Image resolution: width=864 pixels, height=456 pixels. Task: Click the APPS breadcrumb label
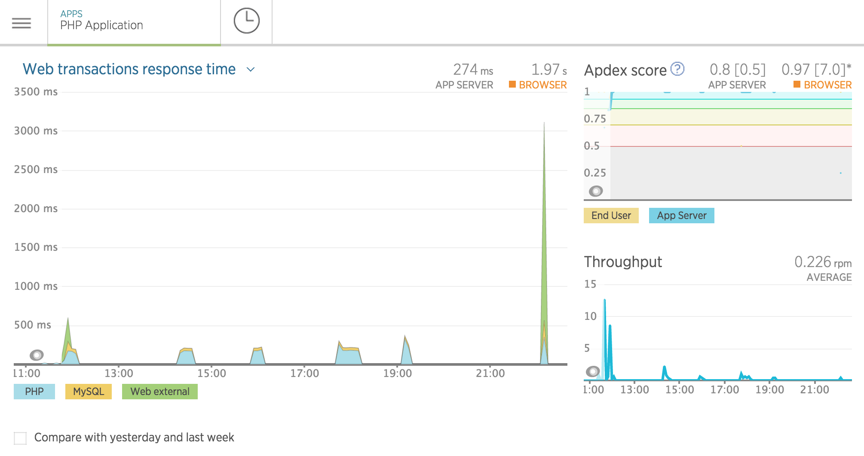[x=71, y=13]
